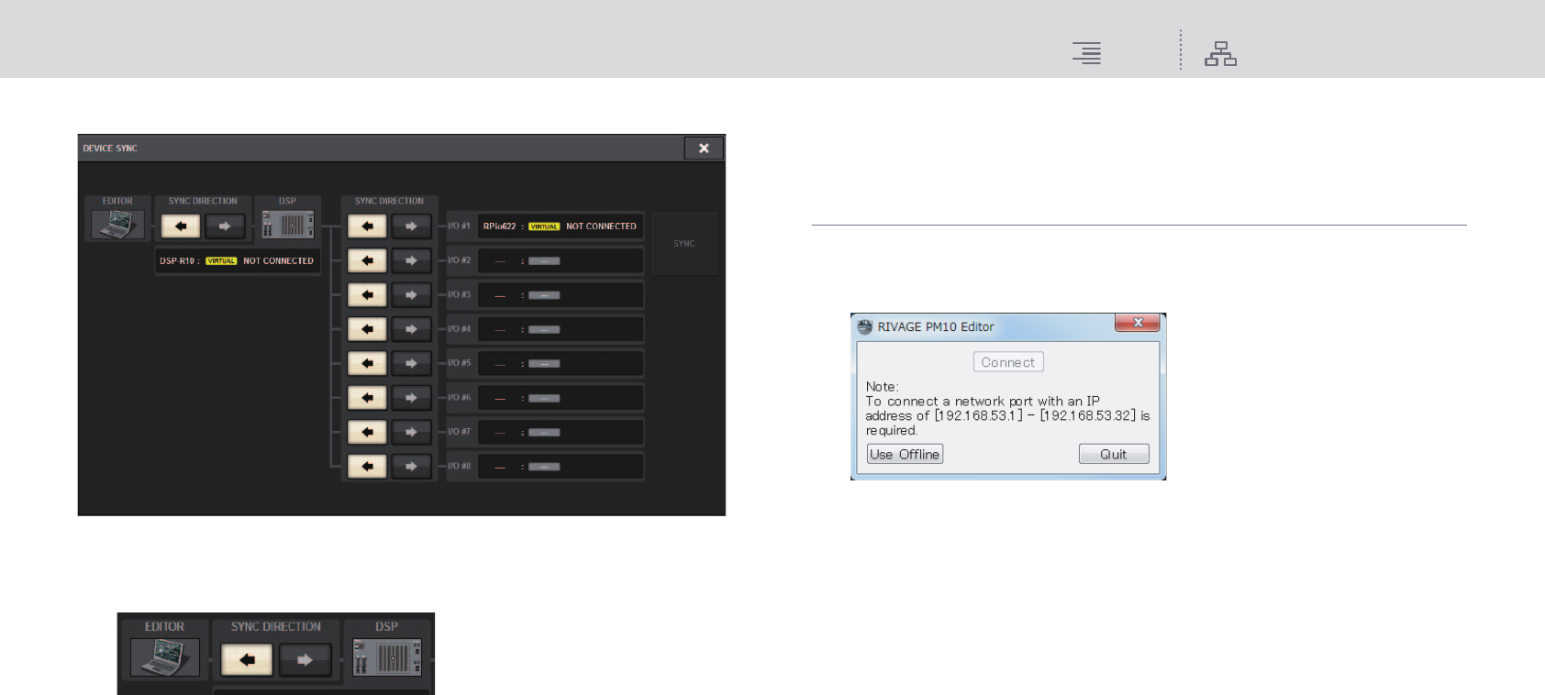
Task: Select left sync arrow for I/O #3
Action: coord(367,295)
